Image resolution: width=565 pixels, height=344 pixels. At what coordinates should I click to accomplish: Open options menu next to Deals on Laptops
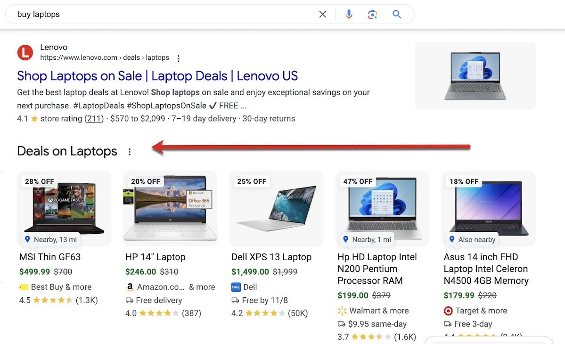[x=130, y=152]
